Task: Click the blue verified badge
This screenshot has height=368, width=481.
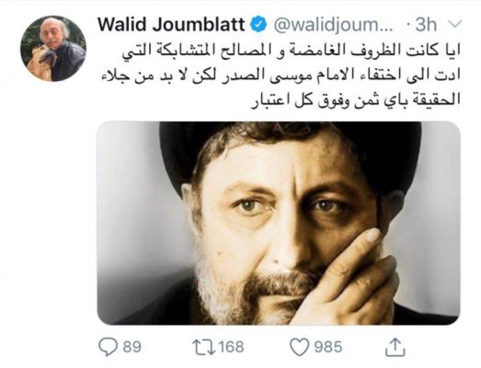Action: [x=258, y=25]
